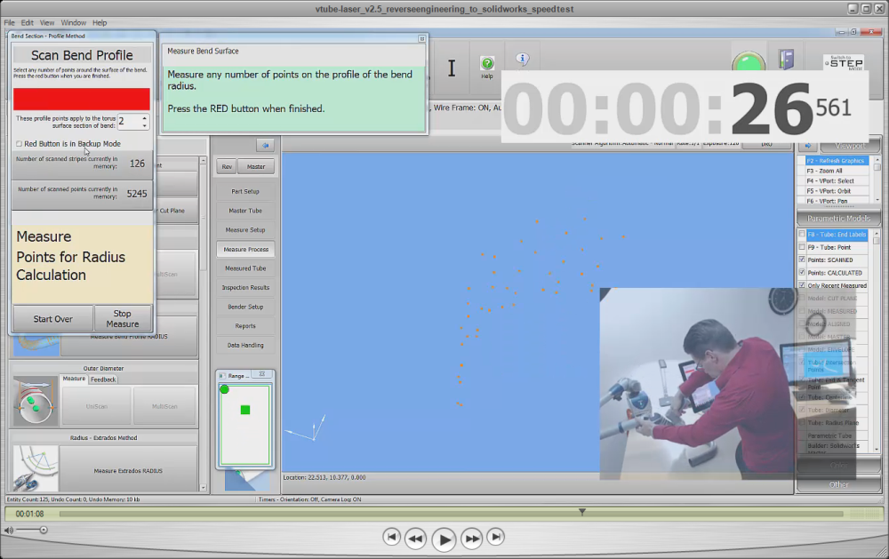Select F2 - Refresh Graphics list item
This screenshot has height=559, width=889.
pos(837,161)
